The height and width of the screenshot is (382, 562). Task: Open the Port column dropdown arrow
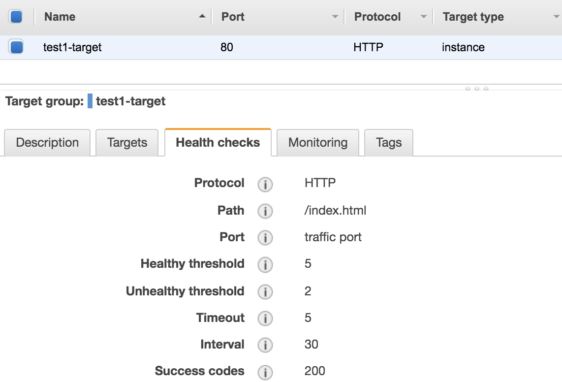tap(335, 17)
